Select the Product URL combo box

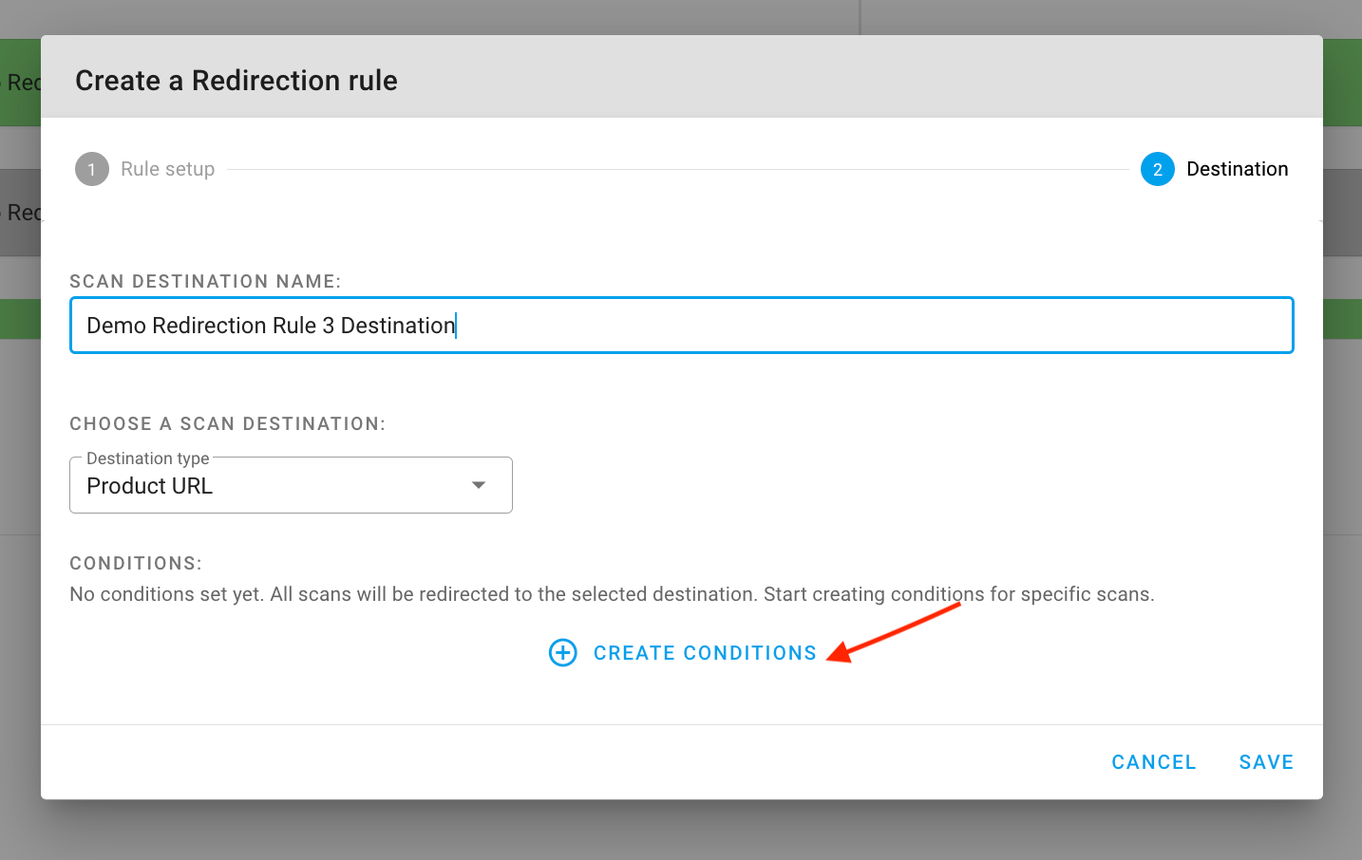(x=275, y=486)
